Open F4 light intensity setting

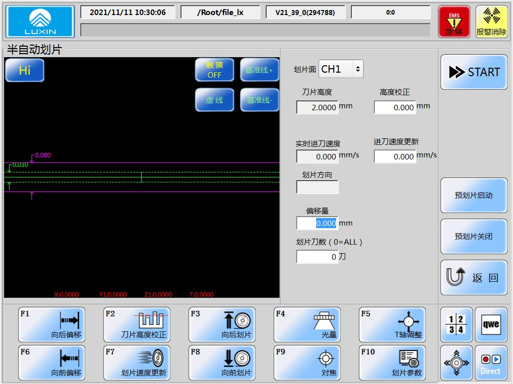pos(307,325)
